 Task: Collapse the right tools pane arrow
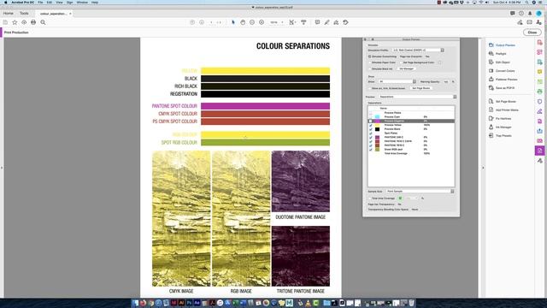[483, 168]
